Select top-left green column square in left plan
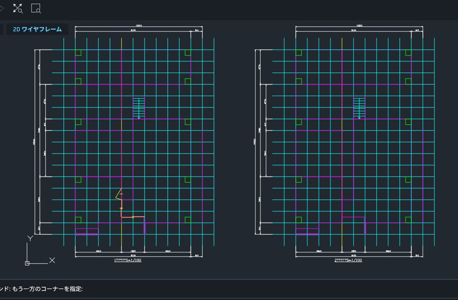The width and height of the screenshot is (458, 300). 78,53
